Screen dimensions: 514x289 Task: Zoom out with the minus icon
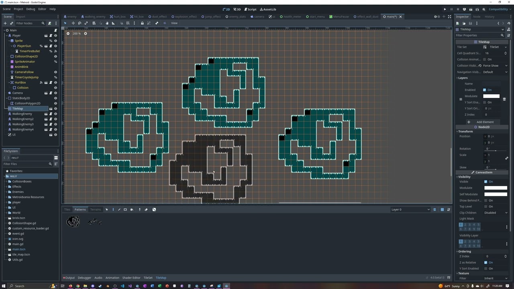coord(68,33)
